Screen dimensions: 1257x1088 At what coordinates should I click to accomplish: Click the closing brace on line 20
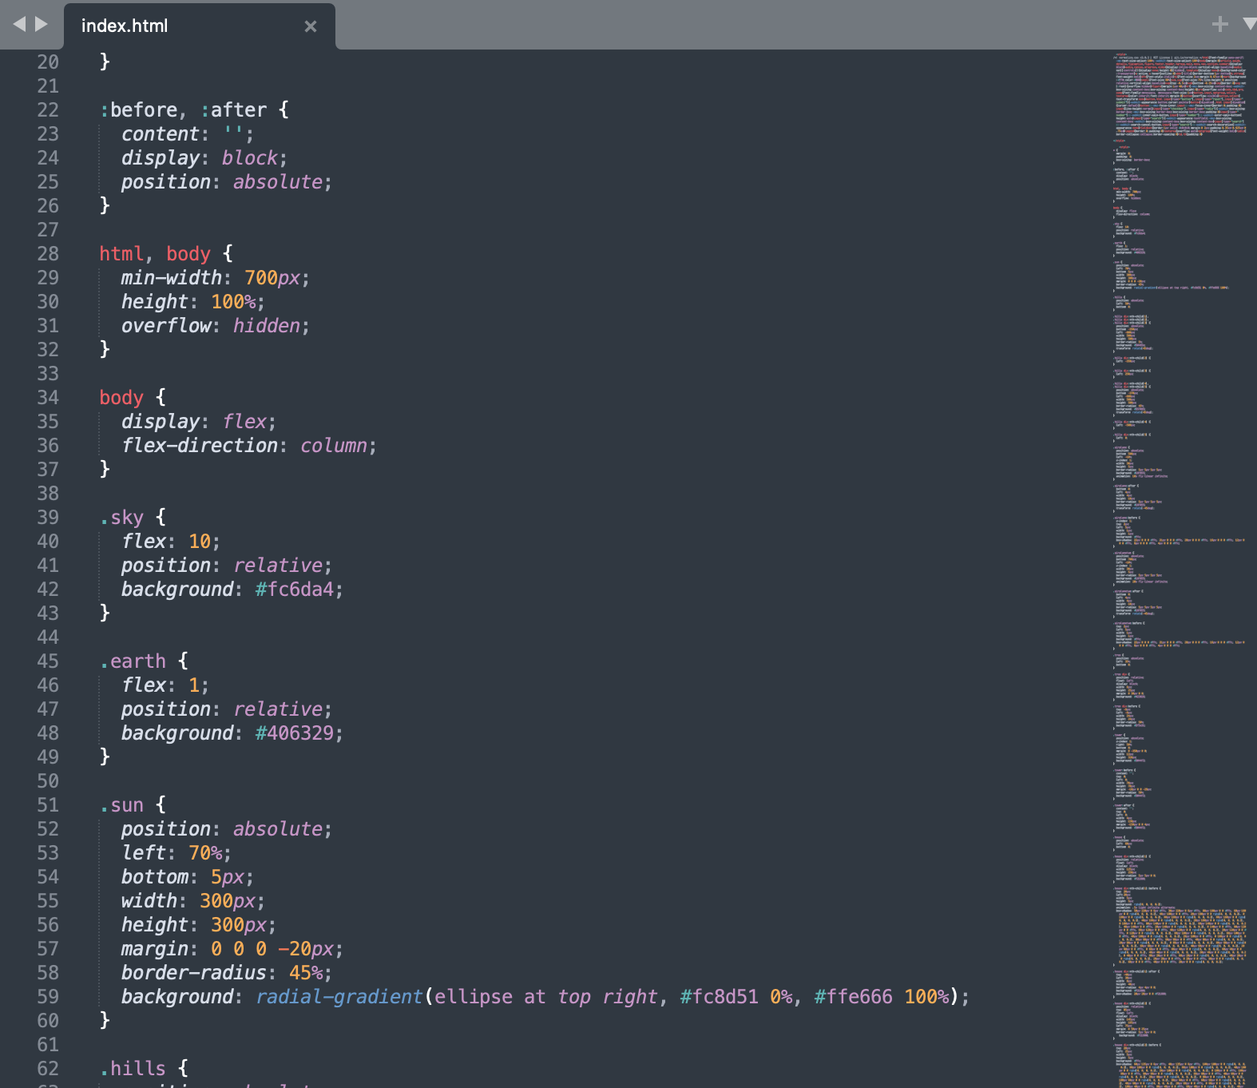105,62
